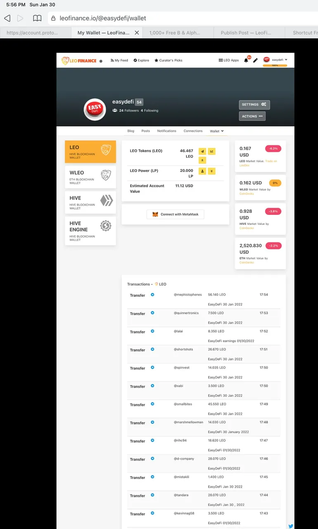Click the voting power bar showing 100%
The height and width of the screenshot is (529, 318).
click(275, 65)
